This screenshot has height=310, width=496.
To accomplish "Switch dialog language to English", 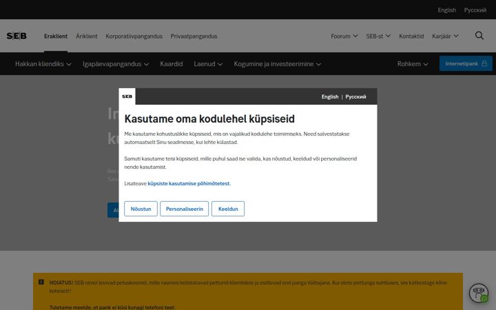I will click(x=330, y=97).
